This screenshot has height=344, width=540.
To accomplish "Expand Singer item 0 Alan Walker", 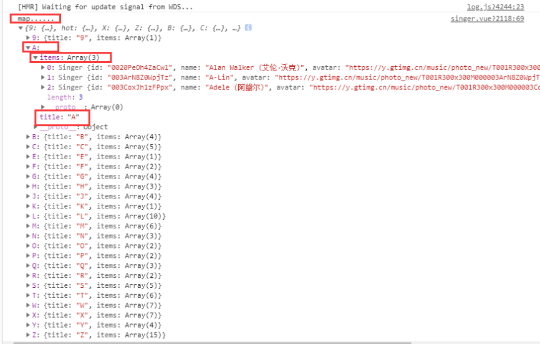I will (42, 67).
